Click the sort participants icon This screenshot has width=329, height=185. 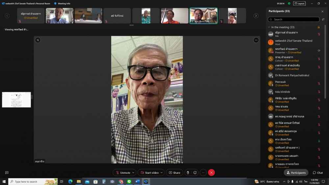pyautogui.click(x=323, y=19)
